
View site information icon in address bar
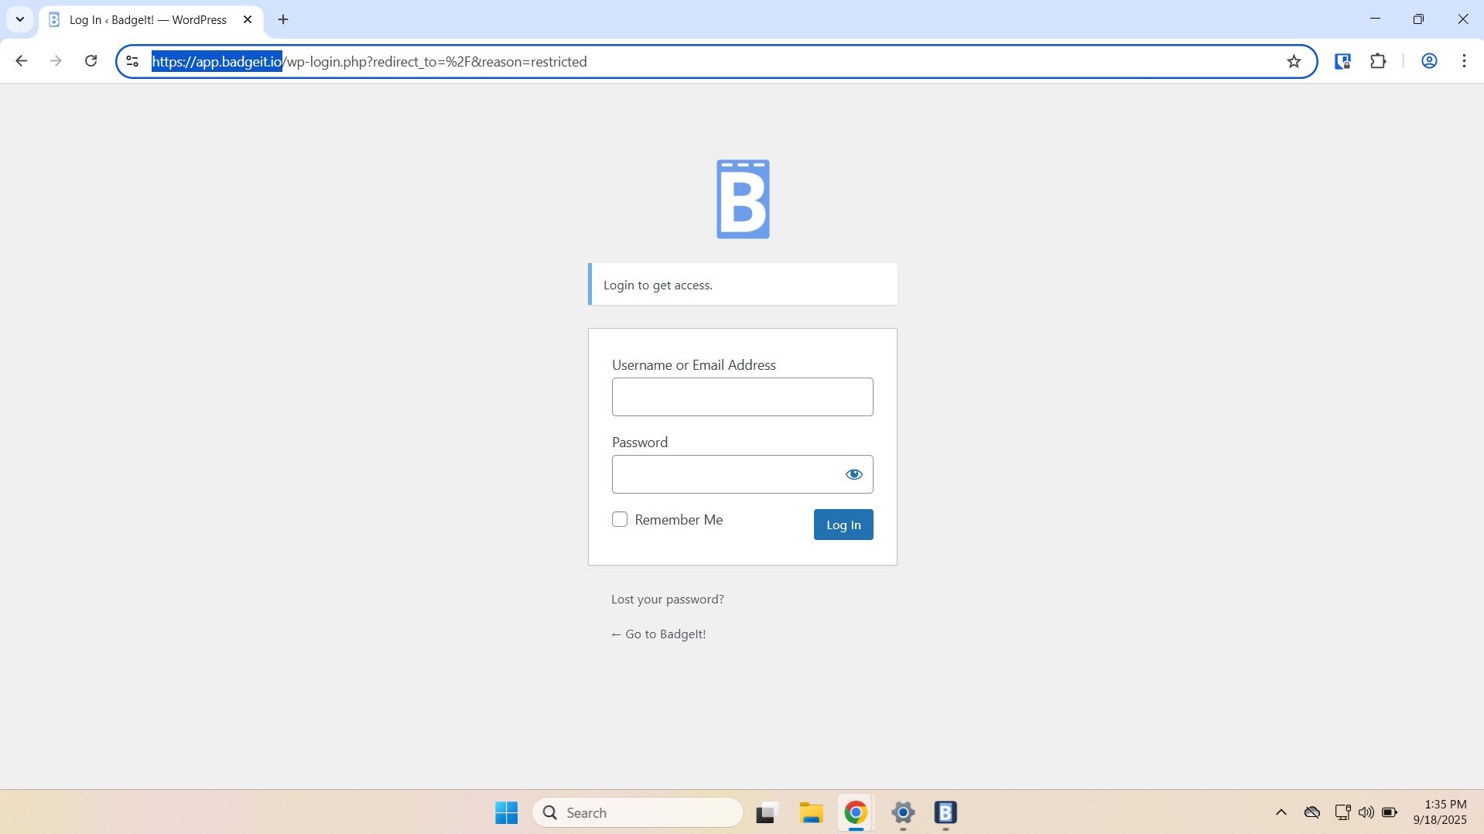(x=132, y=61)
